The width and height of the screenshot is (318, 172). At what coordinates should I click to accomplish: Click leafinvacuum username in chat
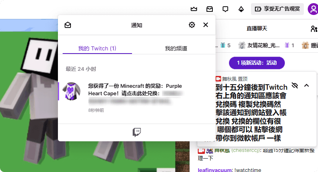pos(215,170)
